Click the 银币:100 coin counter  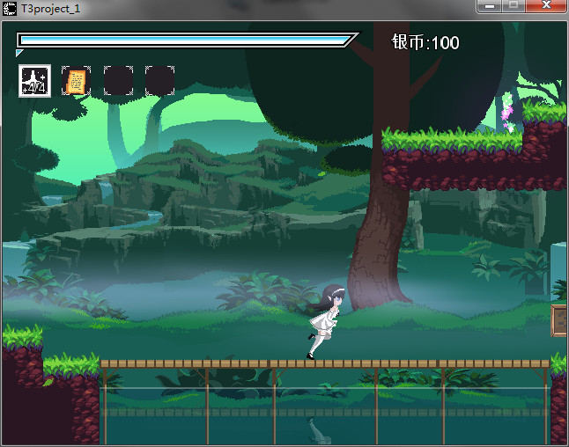pyautogui.click(x=425, y=43)
